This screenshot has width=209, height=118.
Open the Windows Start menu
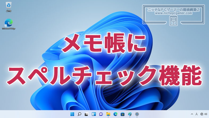coord(72,114)
